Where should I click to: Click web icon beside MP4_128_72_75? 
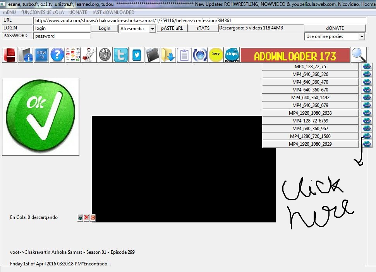(x=367, y=66)
